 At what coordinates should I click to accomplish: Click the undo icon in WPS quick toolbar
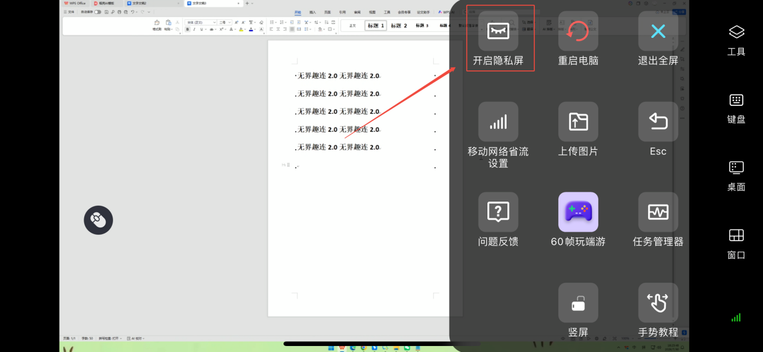click(x=132, y=12)
